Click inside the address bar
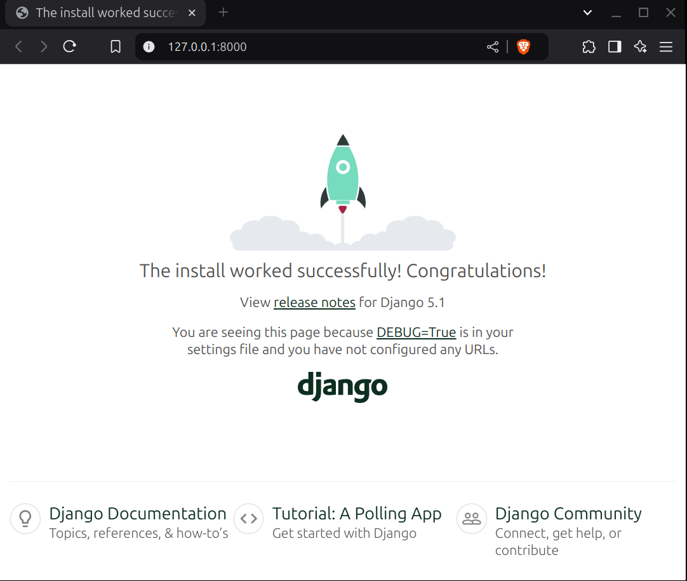Image resolution: width=687 pixels, height=581 pixels. pyautogui.click(x=286, y=46)
